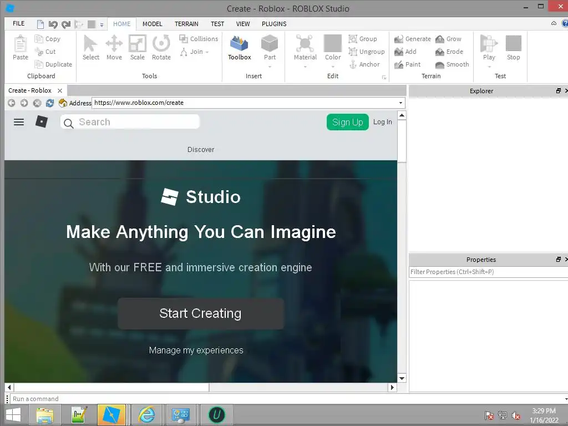
Task: Click the Erode terrain tool
Action: point(449,52)
